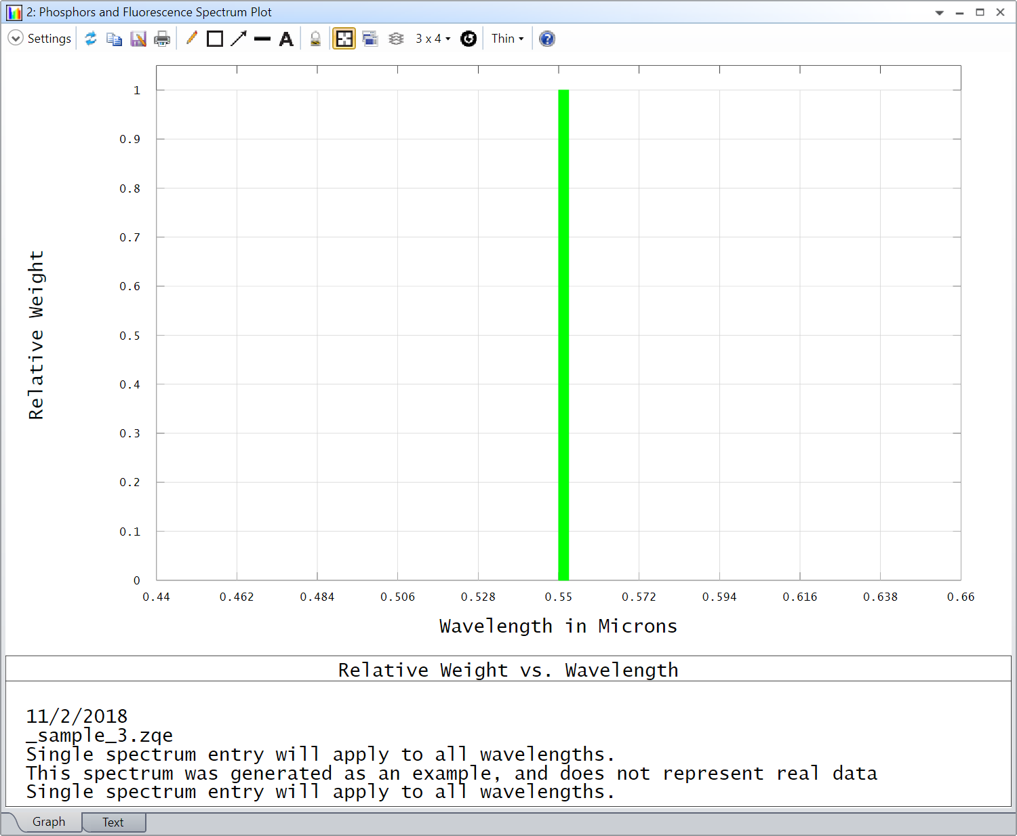Click the x-axis value 0.44
1017x836 pixels.
(x=156, y=597)
